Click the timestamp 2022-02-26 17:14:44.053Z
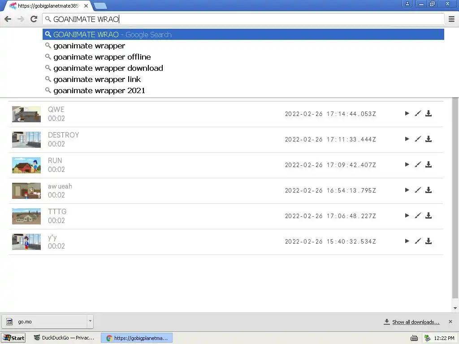 point(330,114)
